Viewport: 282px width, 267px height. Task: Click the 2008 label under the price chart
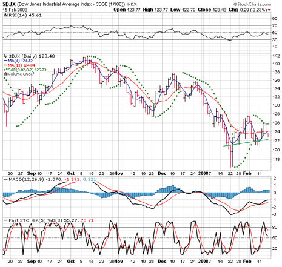pyautogui.click(x=204, y=174)
